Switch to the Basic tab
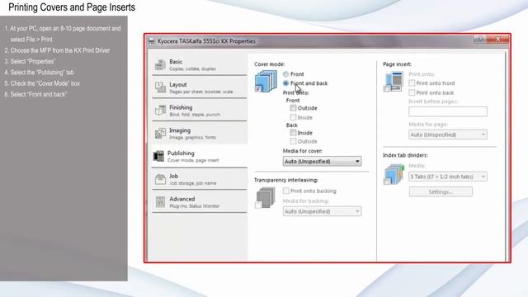Image resolution: width=528 pixels, height=297 pixels. (200, 64)
